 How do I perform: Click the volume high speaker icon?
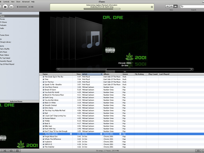coord(32,7)
